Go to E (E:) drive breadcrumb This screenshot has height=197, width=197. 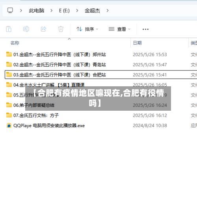click(x=64, y=11)
